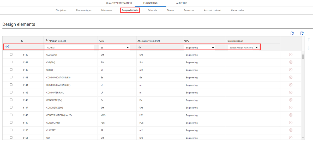
Task: Click the Design element input field containing ALARM
Action: coord(69,48)
